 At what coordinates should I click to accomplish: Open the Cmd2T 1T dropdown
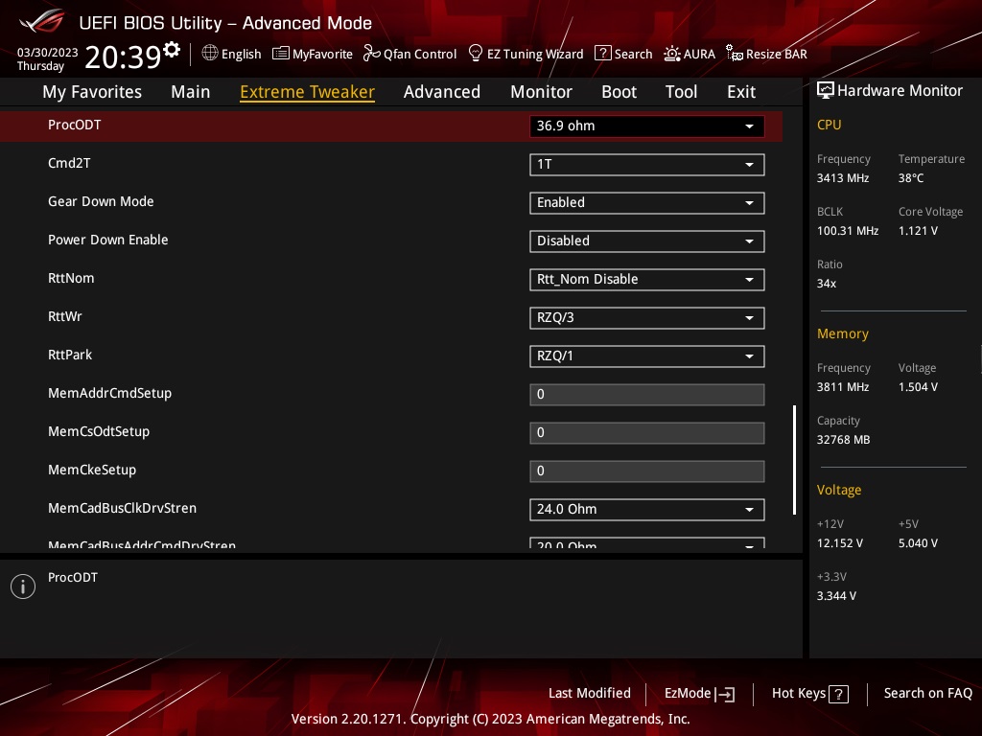coord(647,165)
